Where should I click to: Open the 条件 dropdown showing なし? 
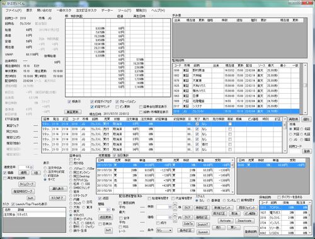[x=164, y=230]
